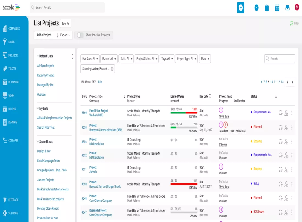The width and height of the screenshot is (302, 222).
Task: Click the Add a Project button
Action: tap(44, 35)
